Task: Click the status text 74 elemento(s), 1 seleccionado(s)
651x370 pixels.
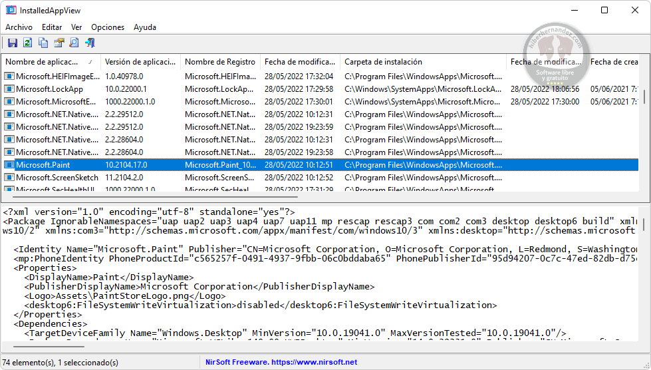Action: click(61, 363)
